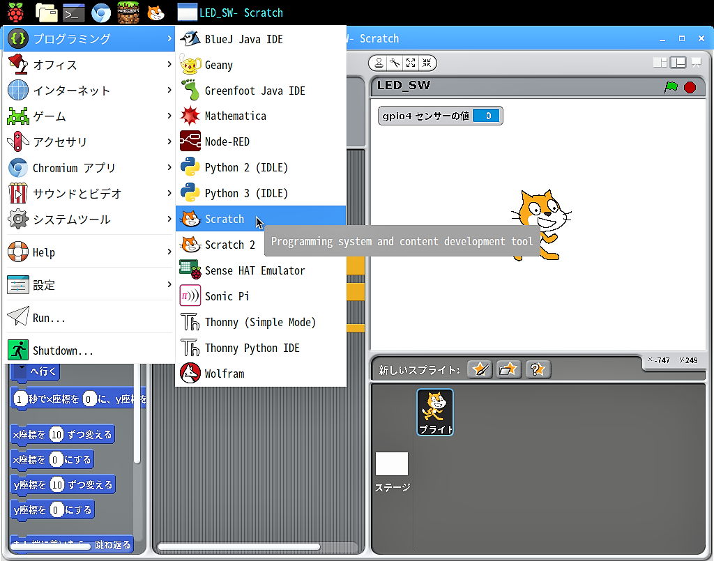Choose new sprite from file button
This screenshot has width=714, height=561.
tap(508, 369)
